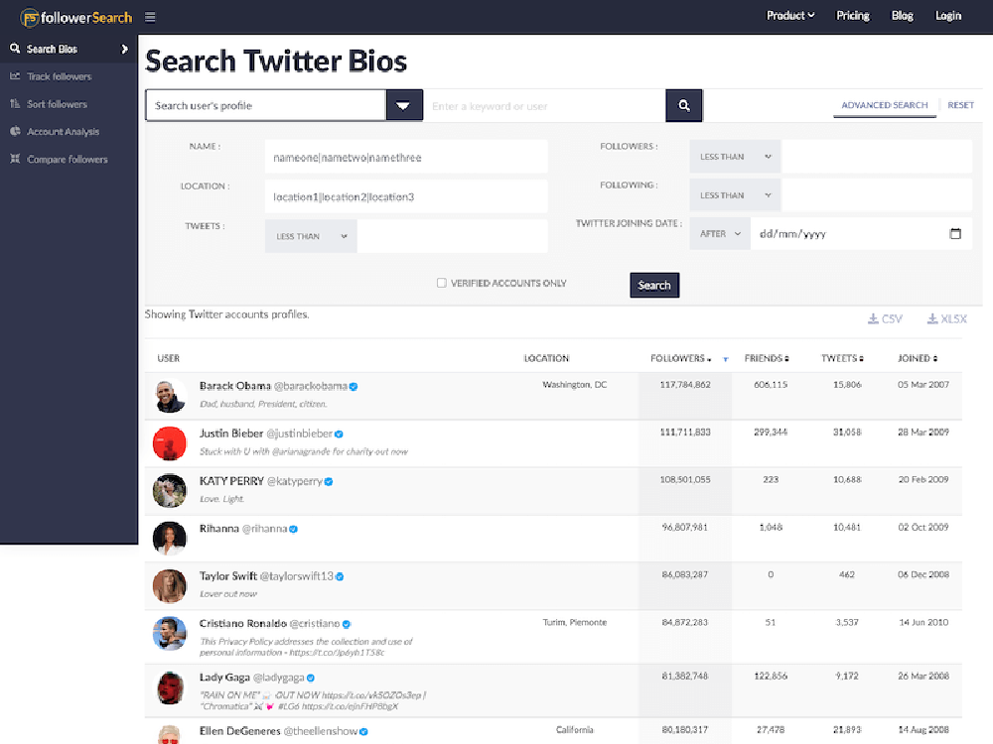Click the Account Analysis pie icon
Image resolution: width=993 pixels, height=744 pixels.
click(x=15, y=131)
